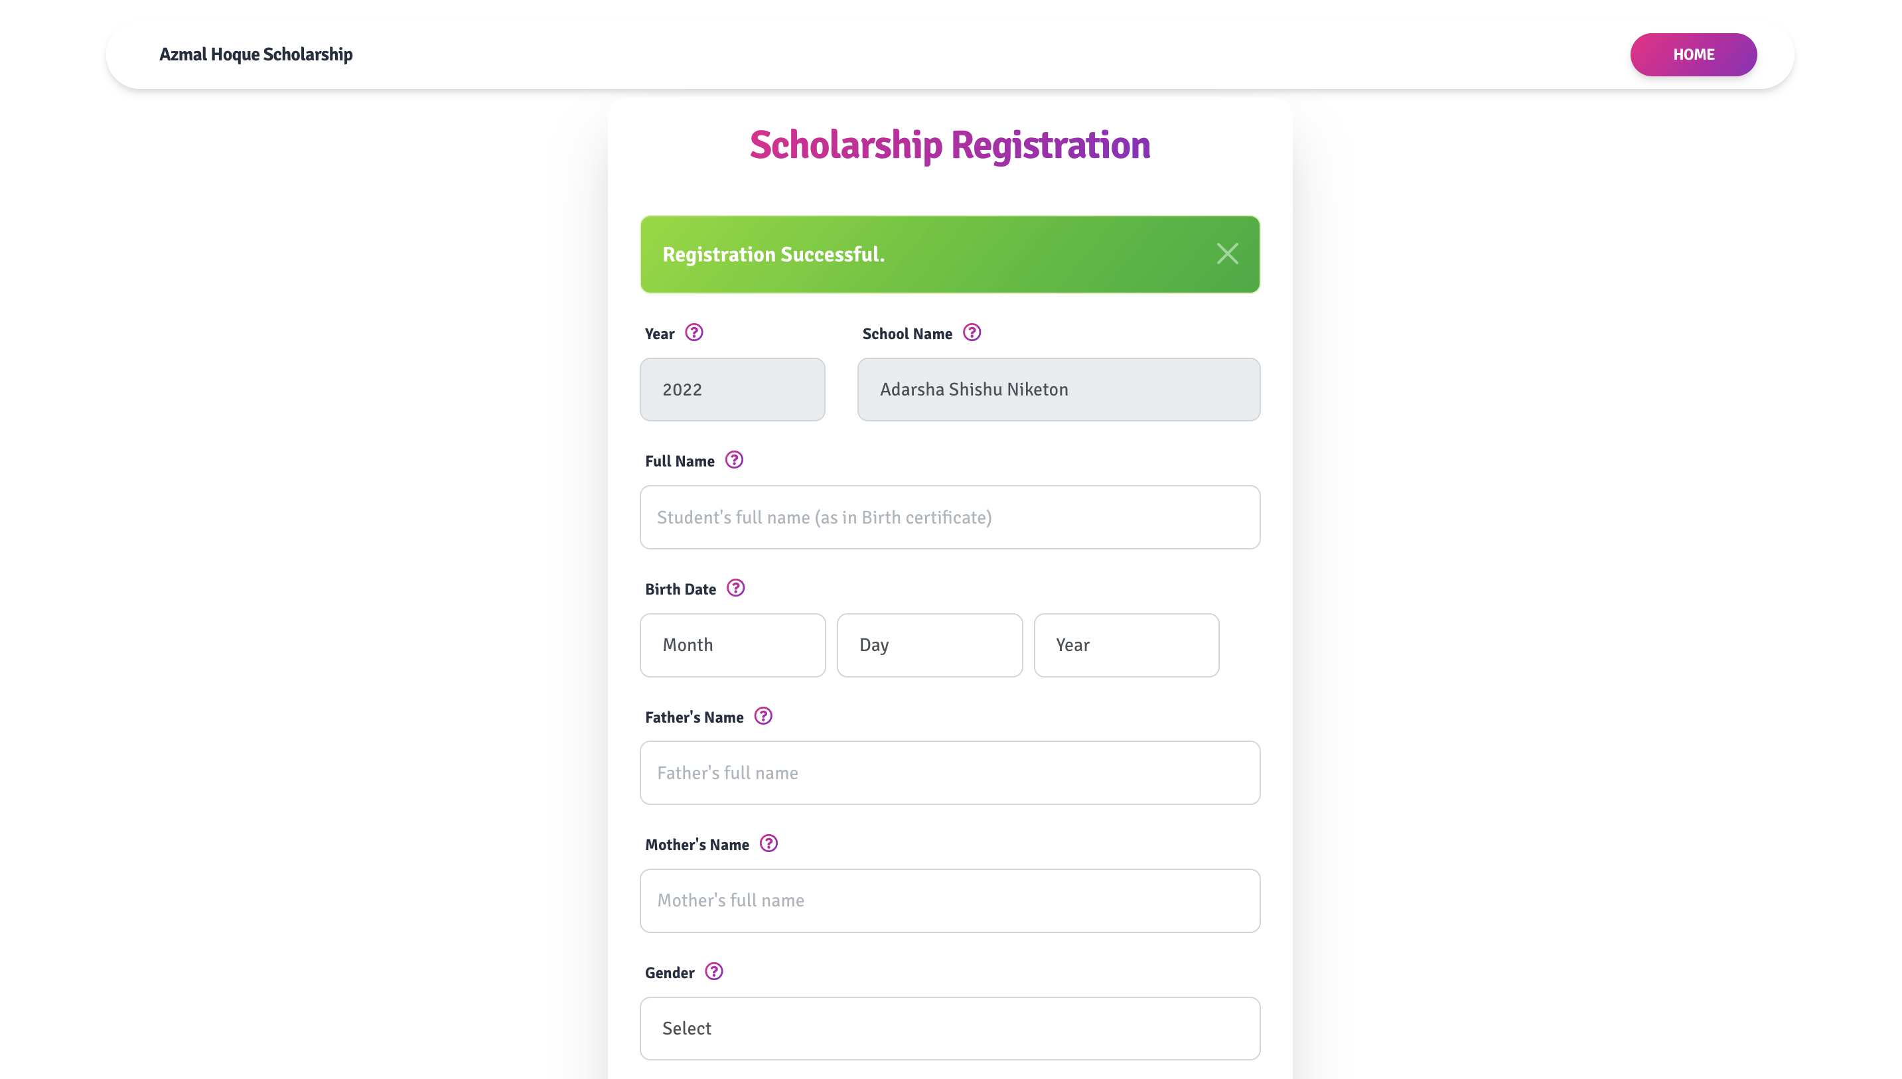The image size is (1902, 1079).
Task: Click the Adarsha Shishu Niketon school field
Action: coord(1058,390)
